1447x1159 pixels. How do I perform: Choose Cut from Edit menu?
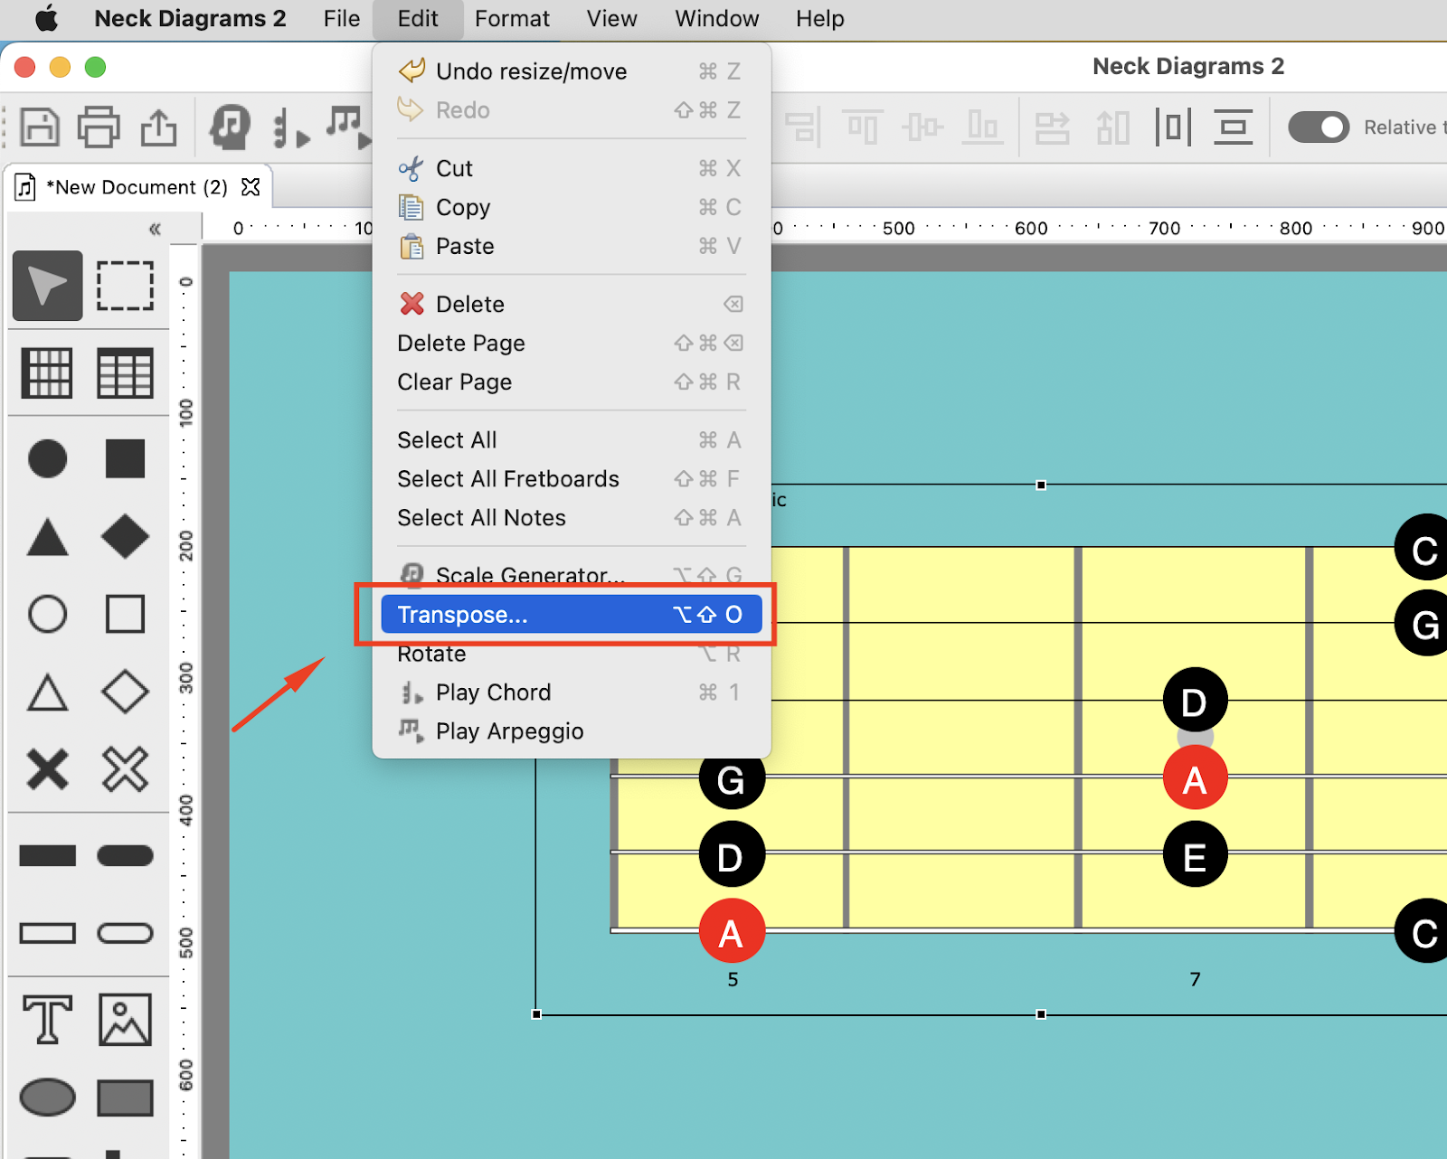coord(572,168)
